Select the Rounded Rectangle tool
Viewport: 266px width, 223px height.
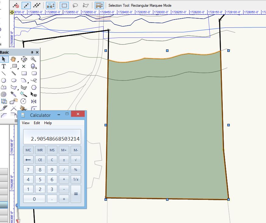pyautogui.click(x=34, y=73)
